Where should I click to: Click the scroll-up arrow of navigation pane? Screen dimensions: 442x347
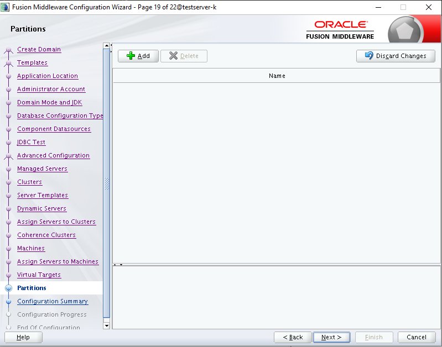click(x=107, y=46)
